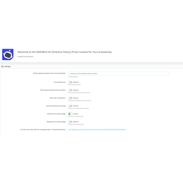The image size is (183, 183).
Task: Click the 'Dont save combinations' label
Action: pos(57,98)
